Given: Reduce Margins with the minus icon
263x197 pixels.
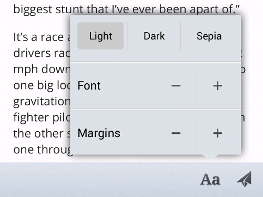Looking at the screenshot, I should click(x=176, y=133).
